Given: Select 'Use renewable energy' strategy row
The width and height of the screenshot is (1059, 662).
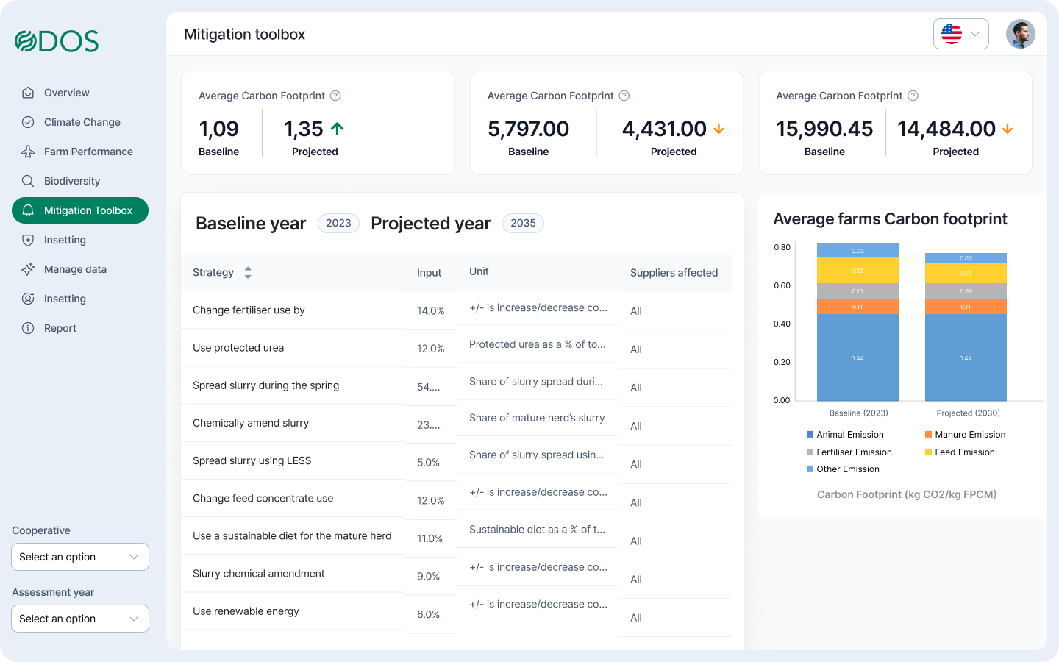Looking at the screenshot, I should 293,611.
